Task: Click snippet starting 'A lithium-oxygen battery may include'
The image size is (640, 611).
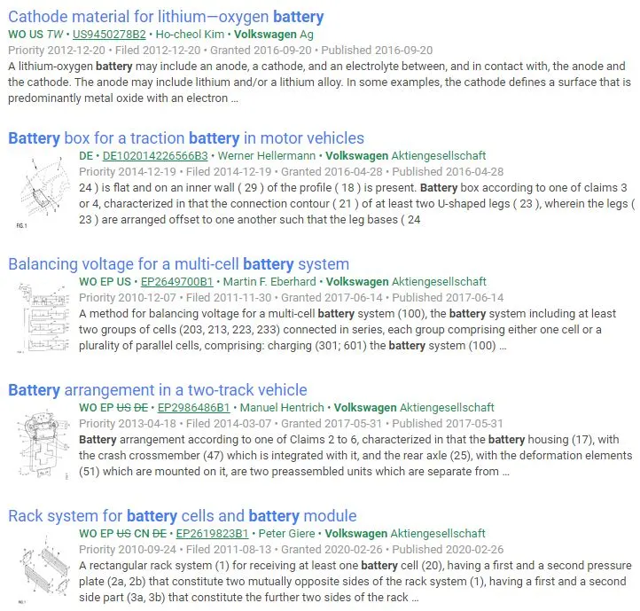Action: click(x=320, y=82)
